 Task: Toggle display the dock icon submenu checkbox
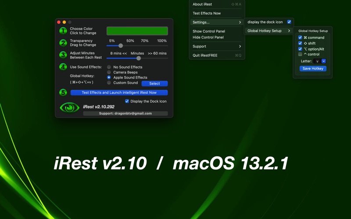(289, 22)
